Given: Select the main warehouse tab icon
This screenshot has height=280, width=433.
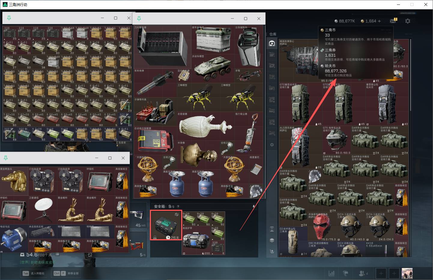Looking at the screenshot, I should (x=272, y=44).
